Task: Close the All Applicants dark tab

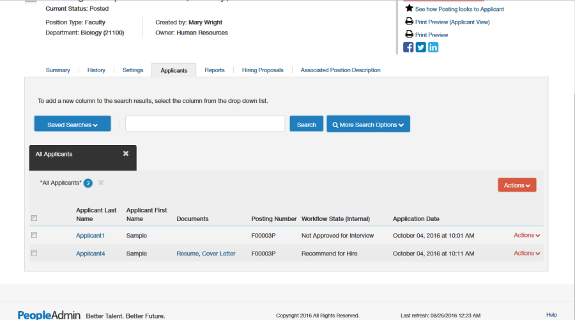Action: (x=126, y=154)
